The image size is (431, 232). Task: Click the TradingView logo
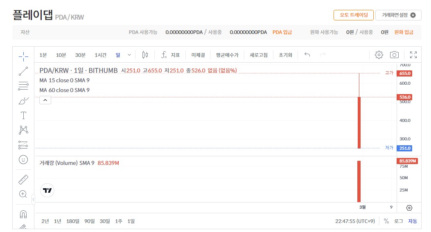click(47, 190)
